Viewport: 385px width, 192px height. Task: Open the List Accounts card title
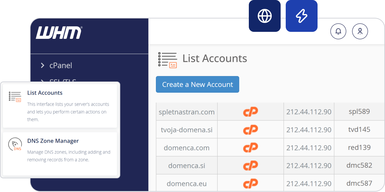45,93
